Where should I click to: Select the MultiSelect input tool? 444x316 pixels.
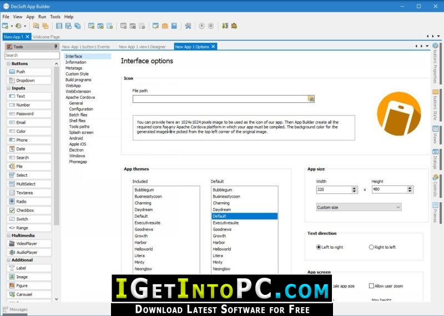[29, 184]
